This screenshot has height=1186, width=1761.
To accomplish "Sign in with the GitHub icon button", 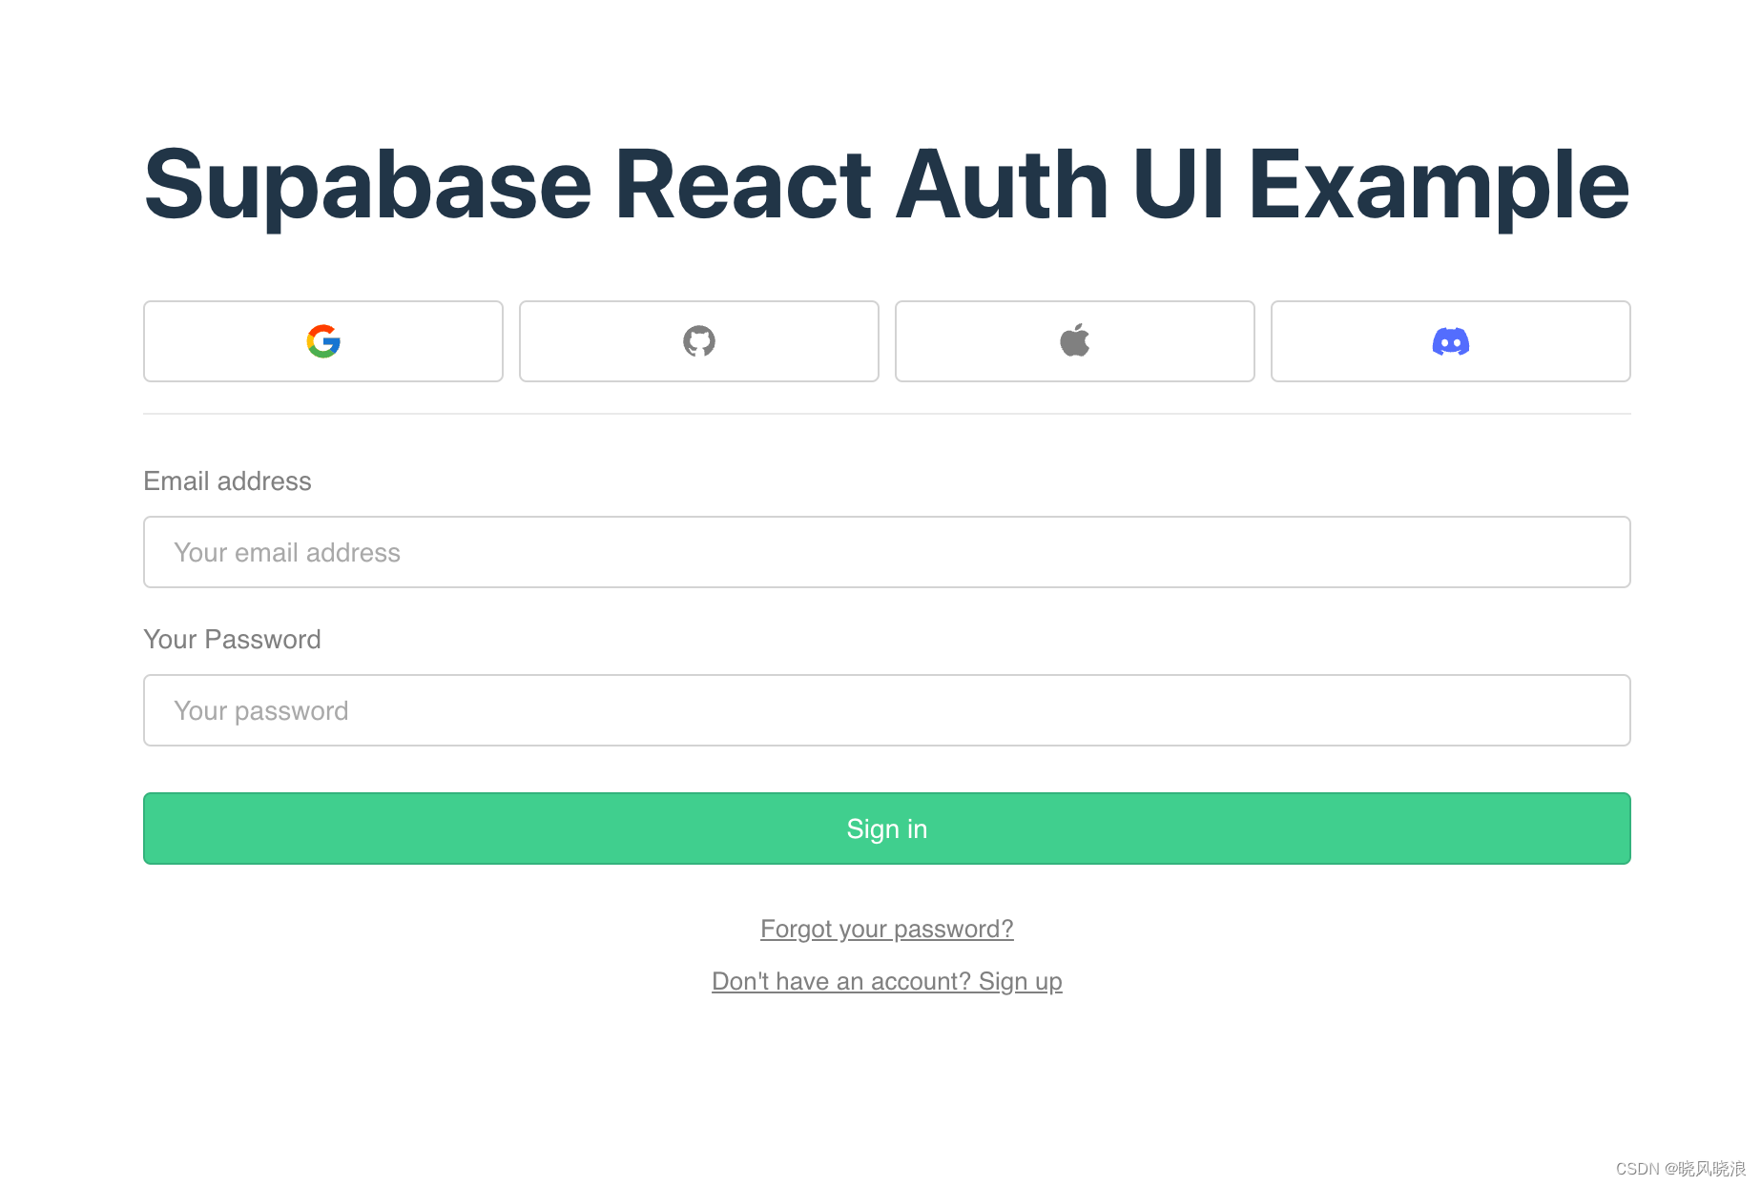I will click(x=699, y=341).
